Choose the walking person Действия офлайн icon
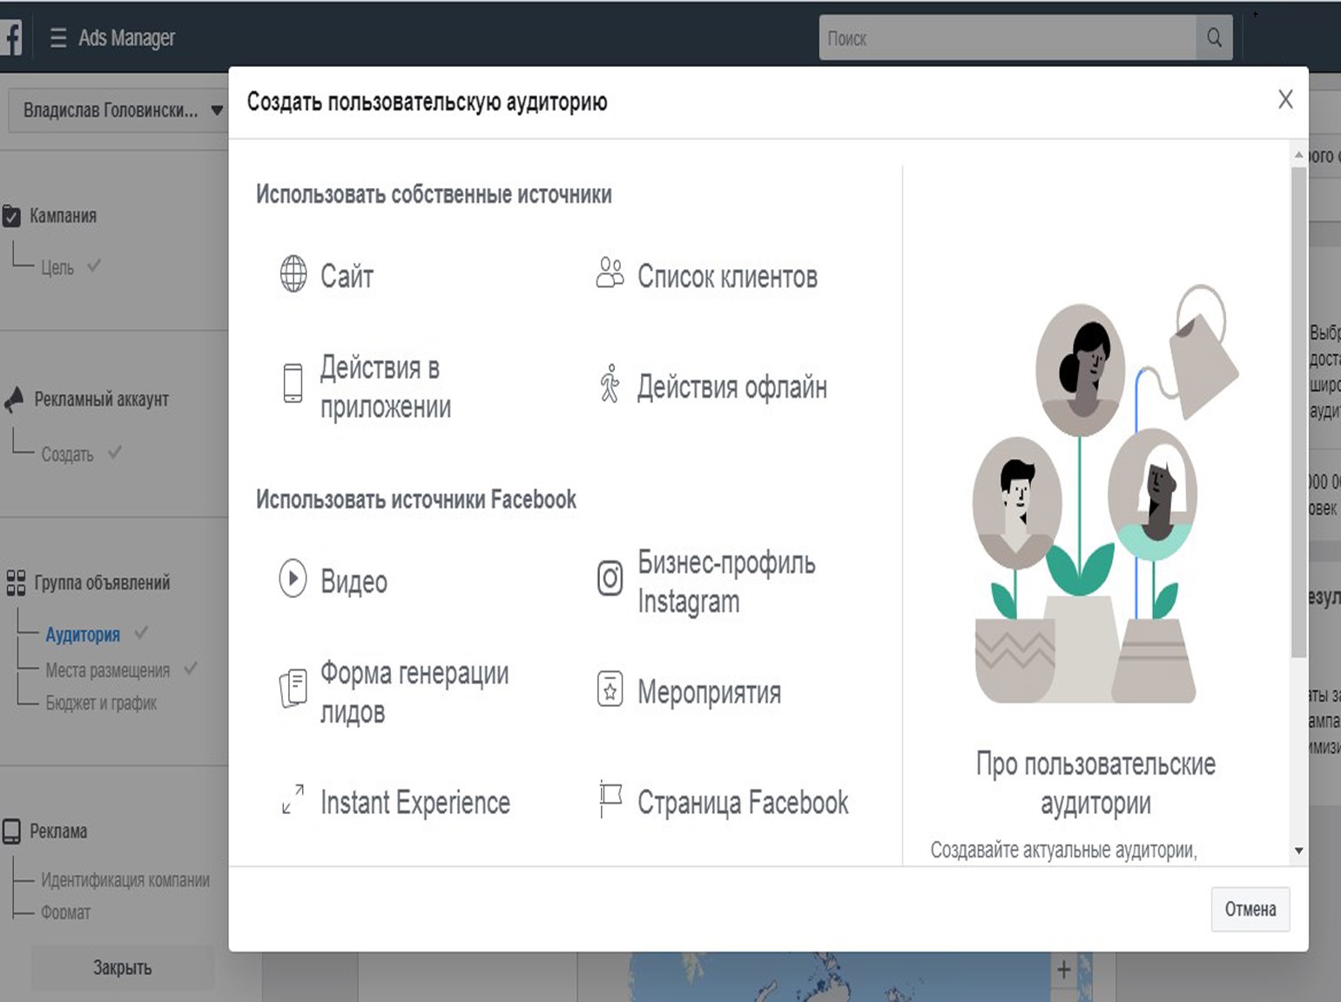This screenshot has width=1341, height=1002. tap(610, 384)
